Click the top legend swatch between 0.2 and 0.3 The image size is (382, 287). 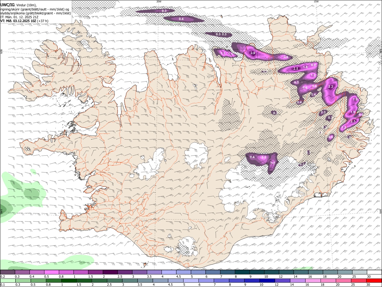[7, 272]
